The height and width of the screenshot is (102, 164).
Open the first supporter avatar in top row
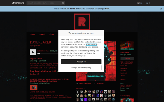click(x=78, y=92)
